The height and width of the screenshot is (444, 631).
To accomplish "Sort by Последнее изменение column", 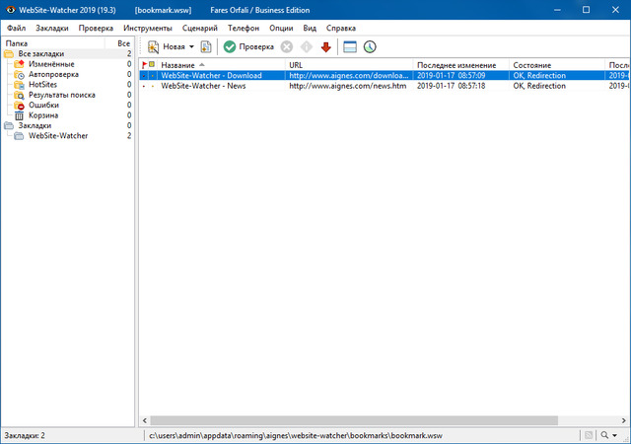I will [x=459, y=64].
